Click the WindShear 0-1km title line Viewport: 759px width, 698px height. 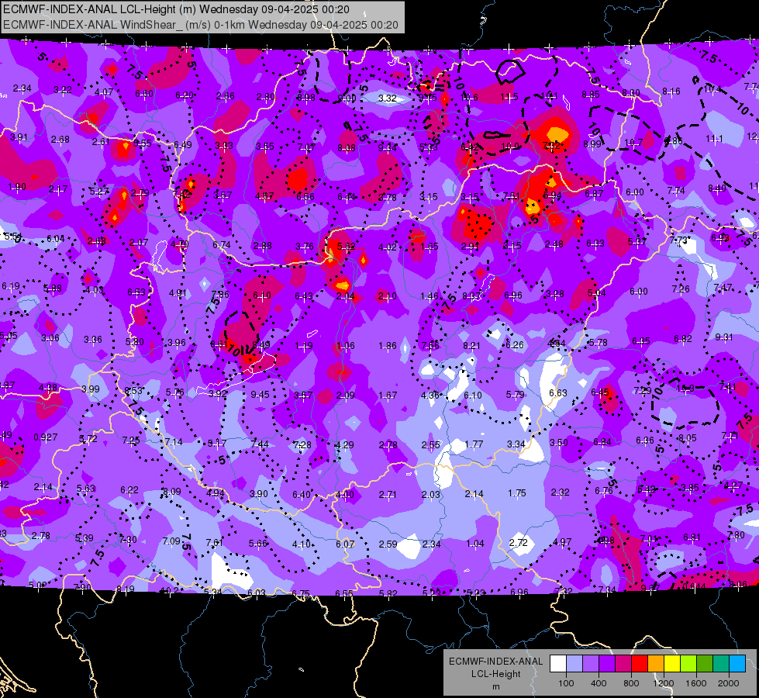pos(200,25)
